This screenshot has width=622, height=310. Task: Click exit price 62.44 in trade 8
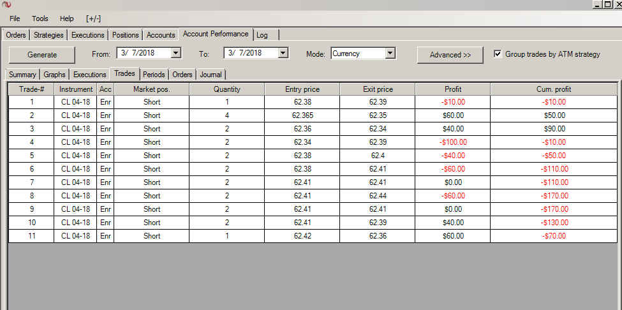[378, 195]
